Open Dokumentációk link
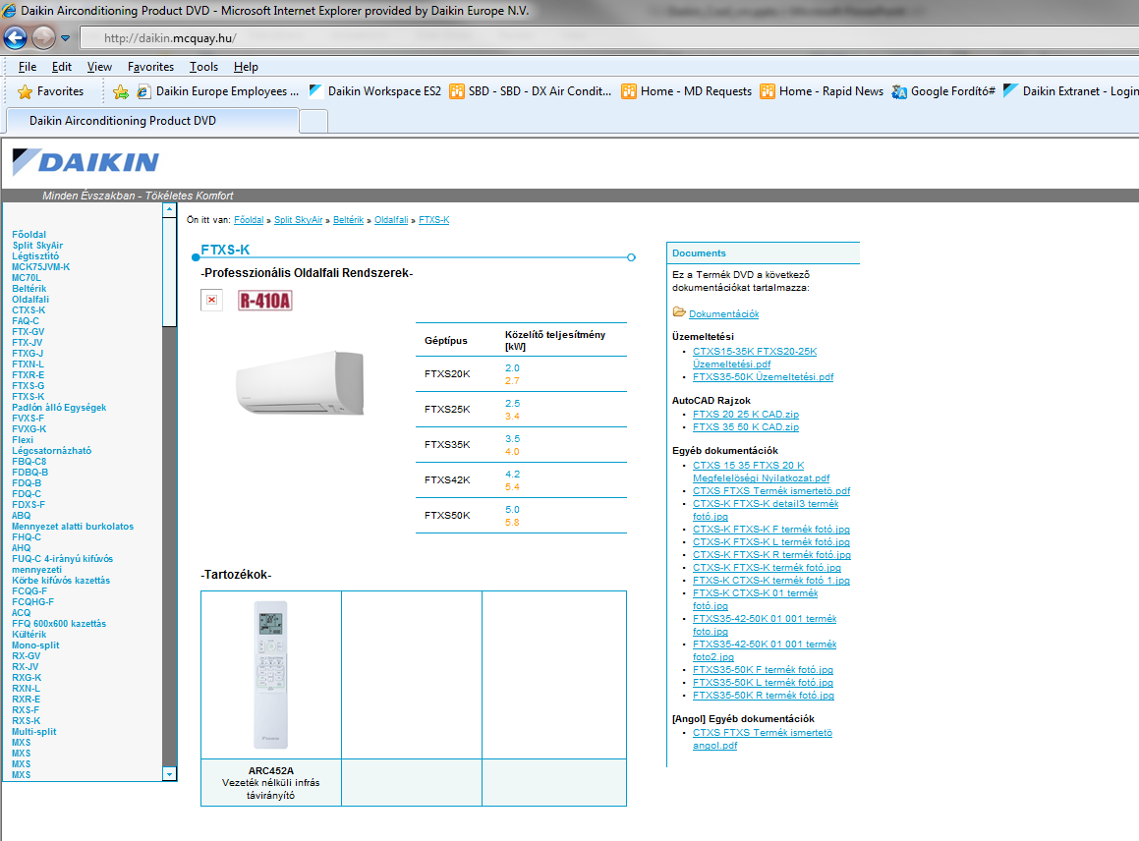1139x841 pixels. coord(723,313)
